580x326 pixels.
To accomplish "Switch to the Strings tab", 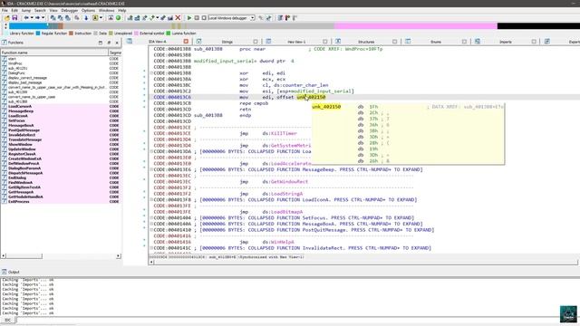I will coord(227,42).
